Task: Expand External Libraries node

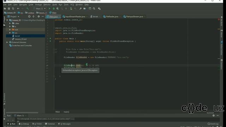Action: [7, 42]
